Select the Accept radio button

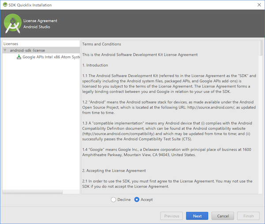click(x=137, y=200)
